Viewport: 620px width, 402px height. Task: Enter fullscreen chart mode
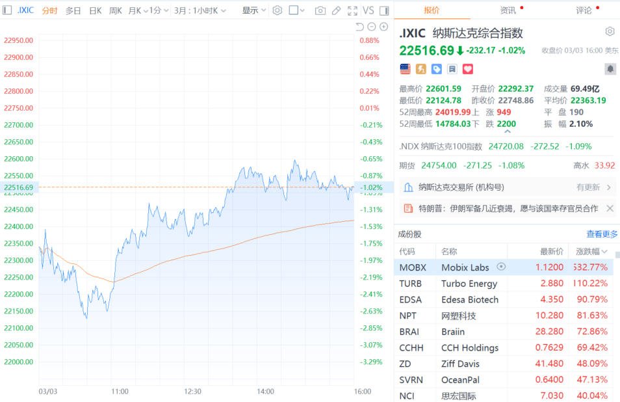click(352, 10)
